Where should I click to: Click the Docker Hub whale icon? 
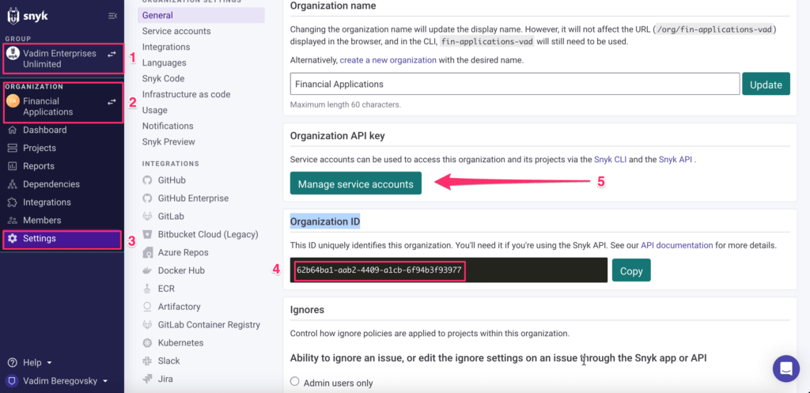(x=148, y=270)
